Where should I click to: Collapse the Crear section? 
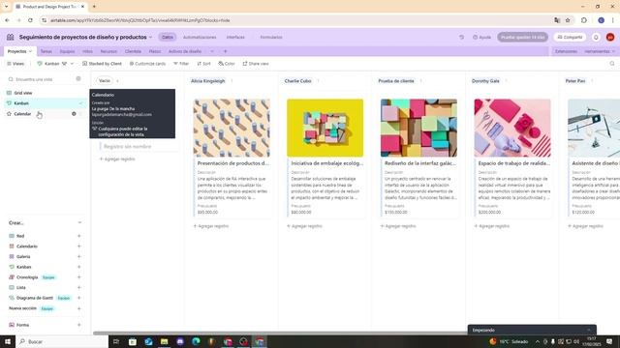click(x=79, y=222)
